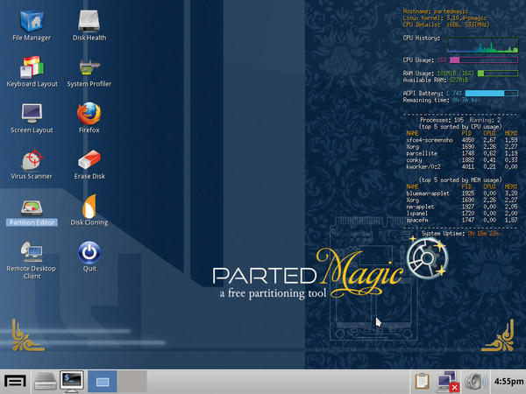Launch Disk Cloning from desktop

click(89, 210)
